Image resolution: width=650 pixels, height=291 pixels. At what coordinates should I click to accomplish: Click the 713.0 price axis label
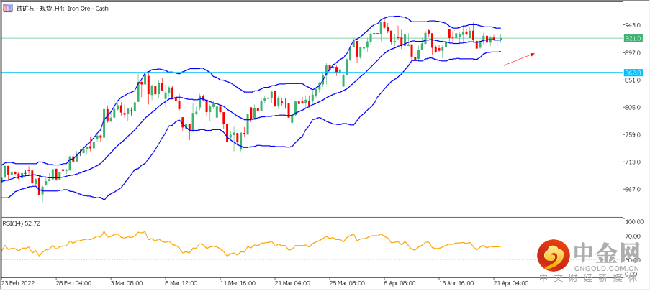point(633,162)
